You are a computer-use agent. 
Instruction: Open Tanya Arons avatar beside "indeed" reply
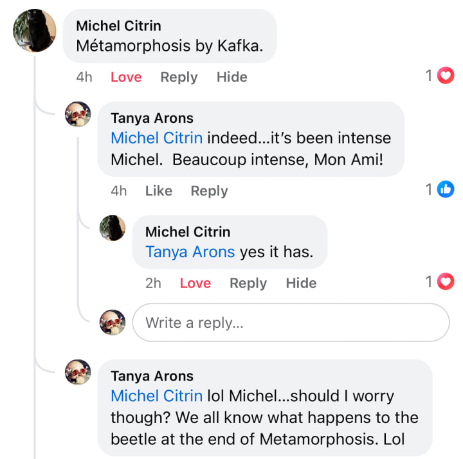point(78,114)
